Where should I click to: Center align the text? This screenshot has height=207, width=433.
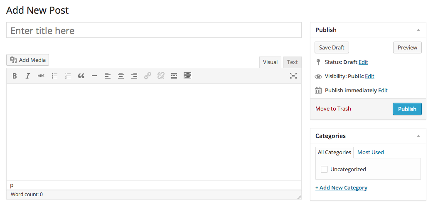[x=121, y=76]
